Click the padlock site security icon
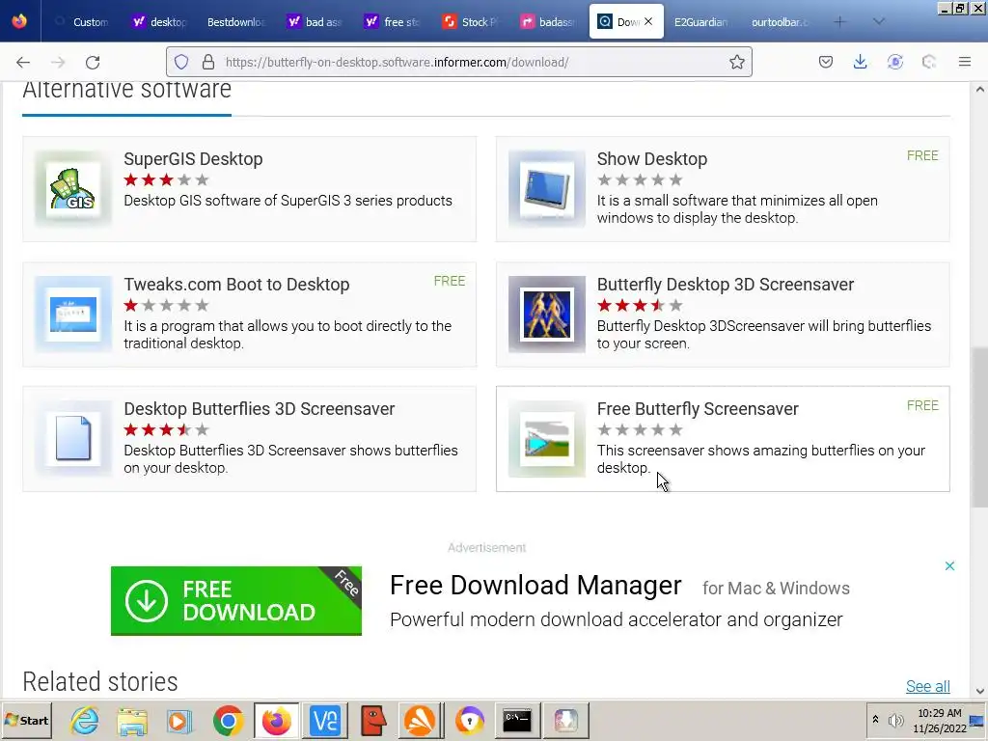 208,62
